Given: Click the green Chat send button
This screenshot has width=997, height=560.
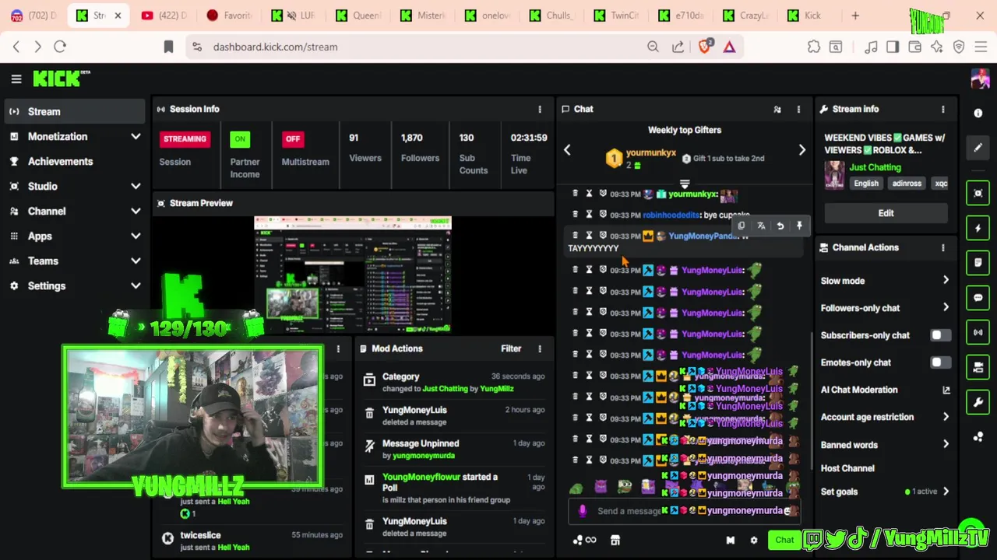Looking at the screenshot, I should click(784, 540).
